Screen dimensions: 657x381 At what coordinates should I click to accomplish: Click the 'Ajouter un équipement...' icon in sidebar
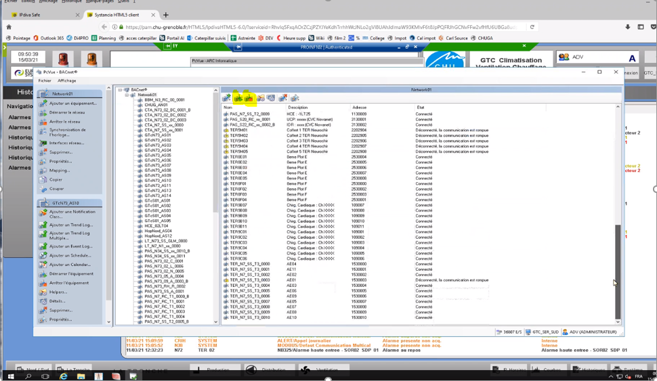[x=43, y=104]
